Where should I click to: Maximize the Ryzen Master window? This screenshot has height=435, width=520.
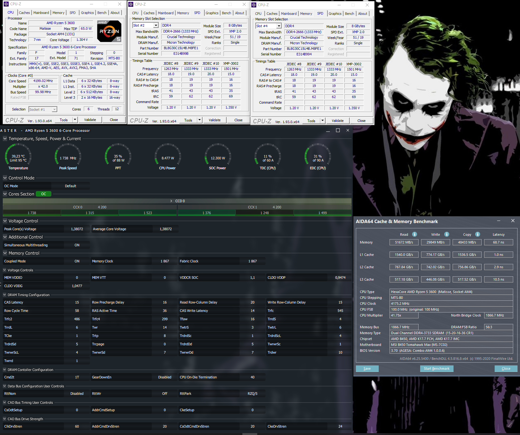click(338, 130)
